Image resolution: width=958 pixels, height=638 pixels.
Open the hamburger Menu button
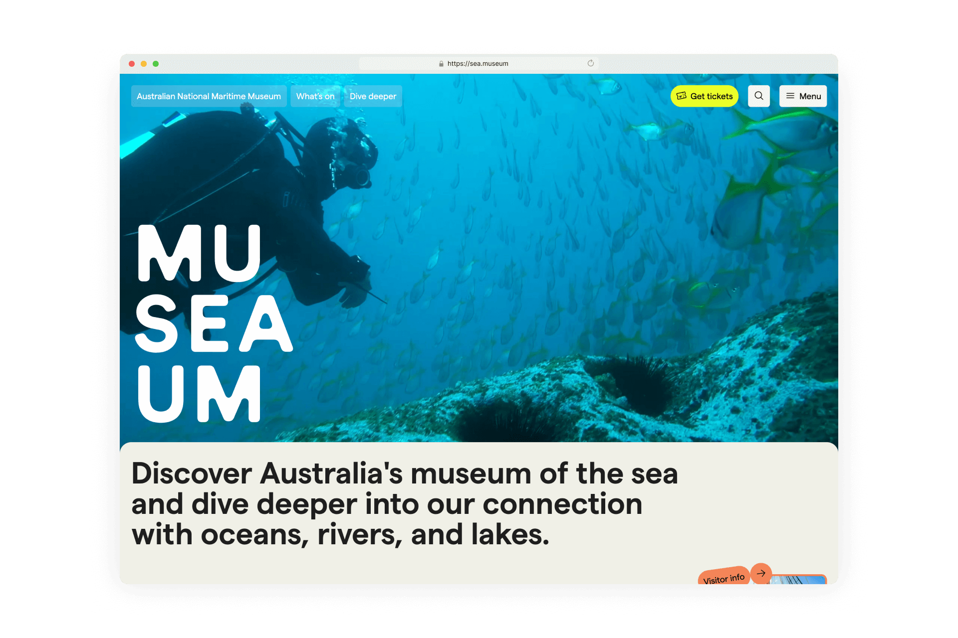803,96
